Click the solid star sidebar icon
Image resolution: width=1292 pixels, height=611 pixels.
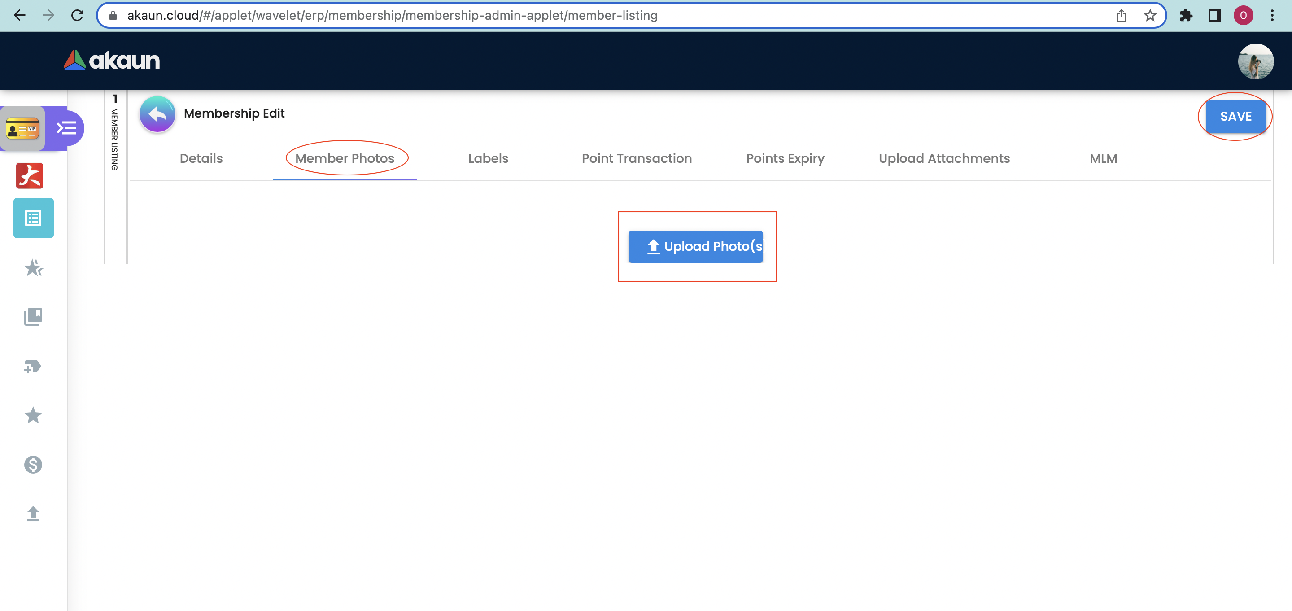click(33, 415)
